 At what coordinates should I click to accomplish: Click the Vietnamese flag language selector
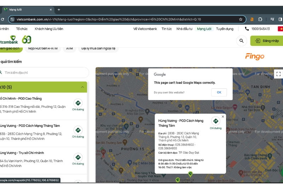[281, 29]
